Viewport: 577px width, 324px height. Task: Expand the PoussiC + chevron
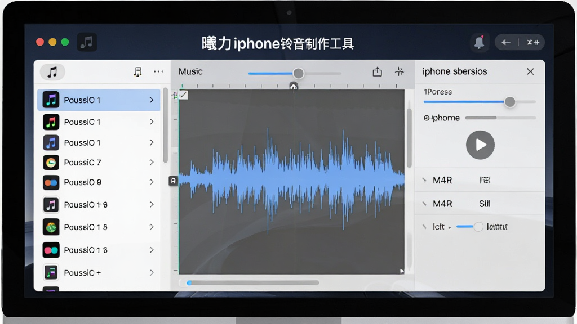click(x=151, y=273)
